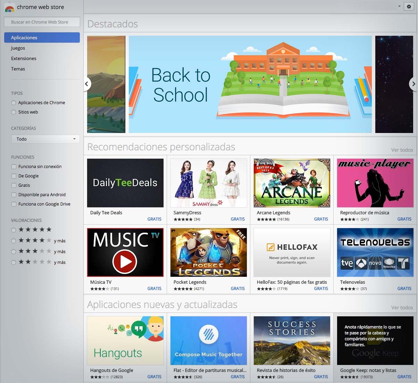Select Aplicaciones de Chrome type

[x=13, y=102]
